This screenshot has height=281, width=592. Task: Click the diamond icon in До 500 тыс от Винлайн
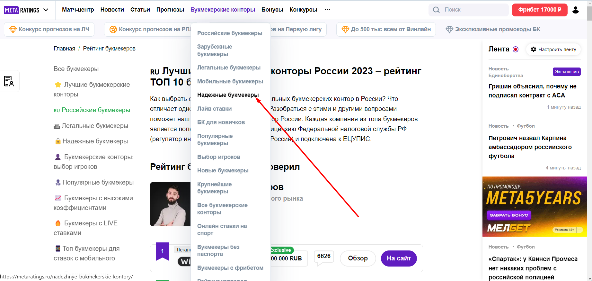pos(345,30)
